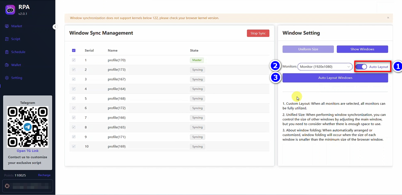This screenshot has width=402, height=195.
Task: Open the Market section icon
Action: click(x=7, y=26)
